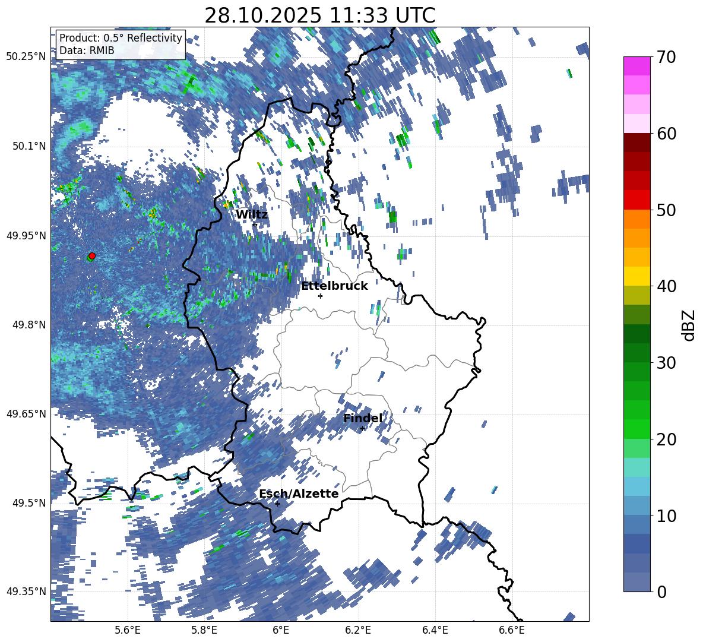Click the yellow 40 dBZ colorbar segment
The width and height of the screenshot is (703, 642).
636,276
